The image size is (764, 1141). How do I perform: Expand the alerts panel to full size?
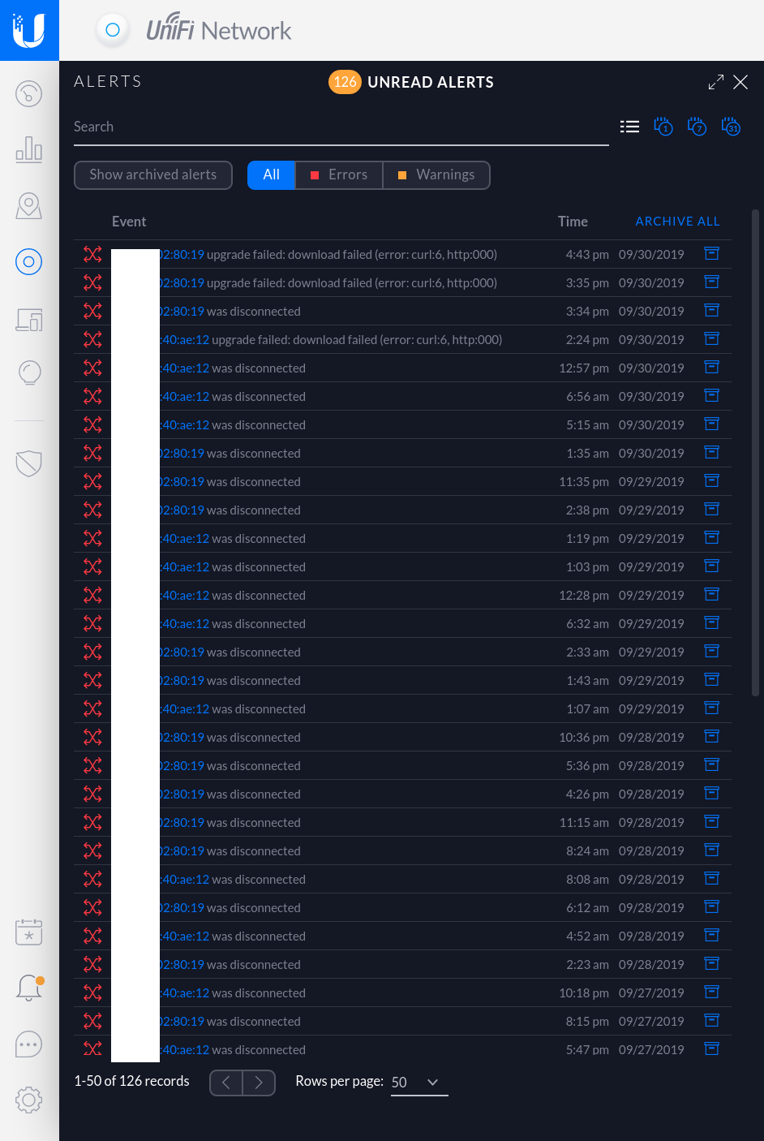(715, 83)
